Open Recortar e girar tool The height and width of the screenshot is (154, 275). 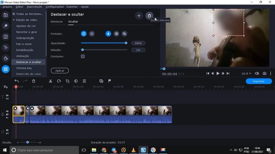(x=27, y=32)
